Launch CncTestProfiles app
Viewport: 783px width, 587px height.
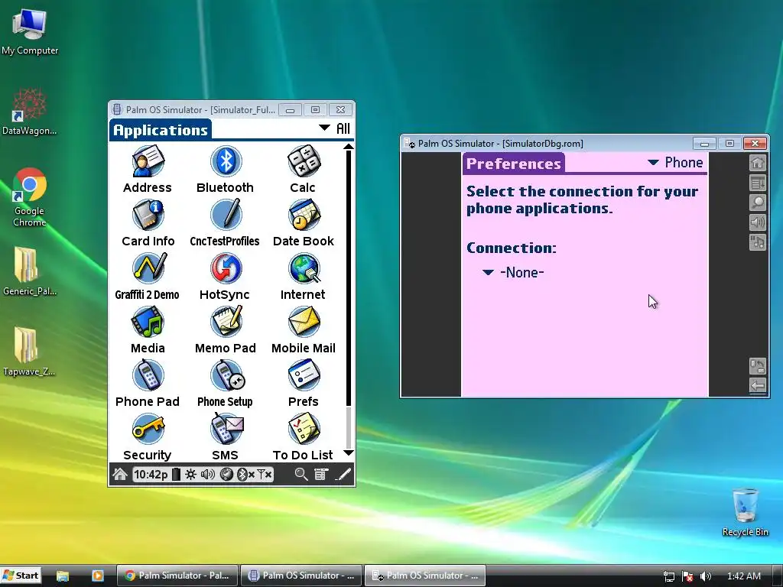(225, 222)
